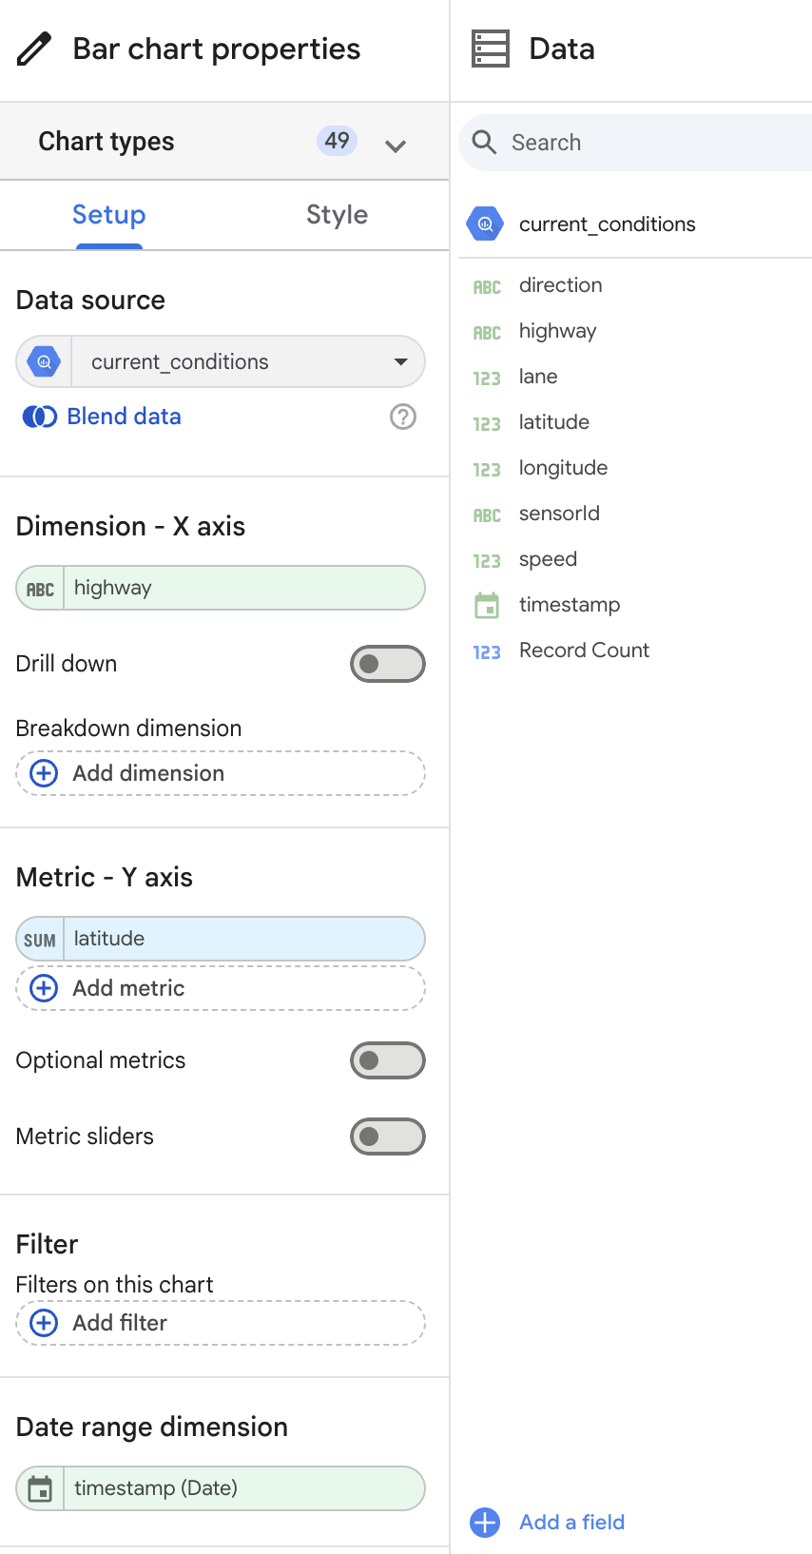Click the SUM aggregation icon on latitude metric
This screenshot has width=812, height=1554.
pos(40,940)
